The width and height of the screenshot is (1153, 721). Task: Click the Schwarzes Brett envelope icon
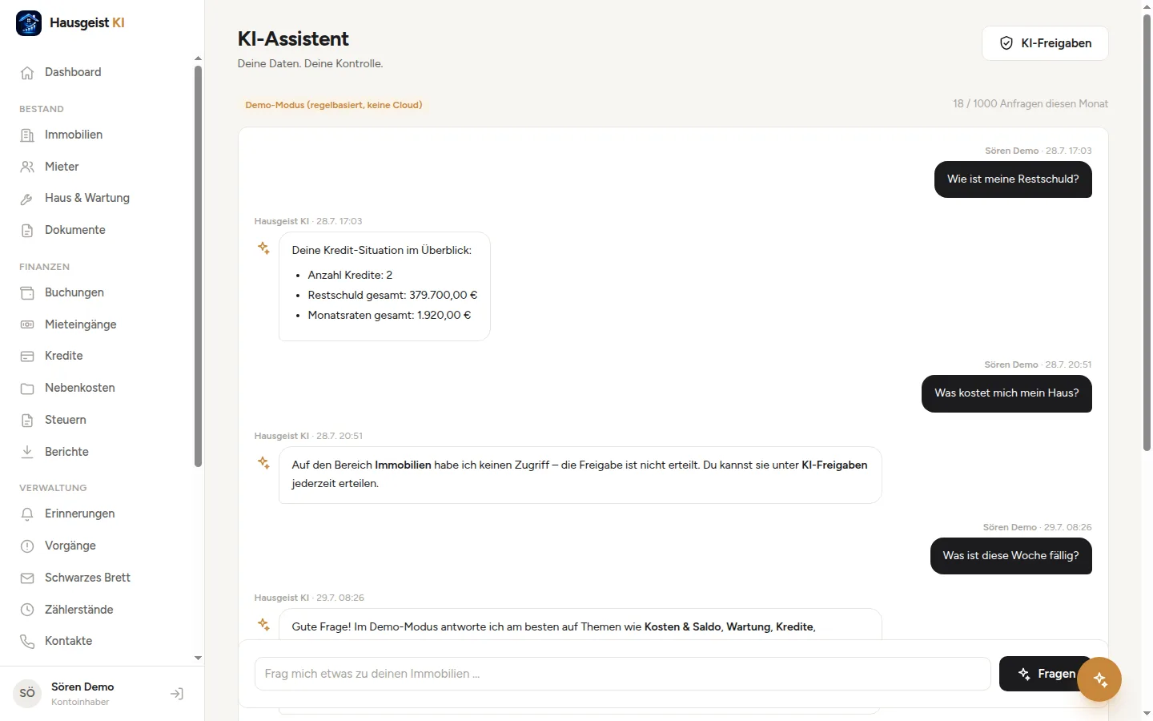point(27,578)
